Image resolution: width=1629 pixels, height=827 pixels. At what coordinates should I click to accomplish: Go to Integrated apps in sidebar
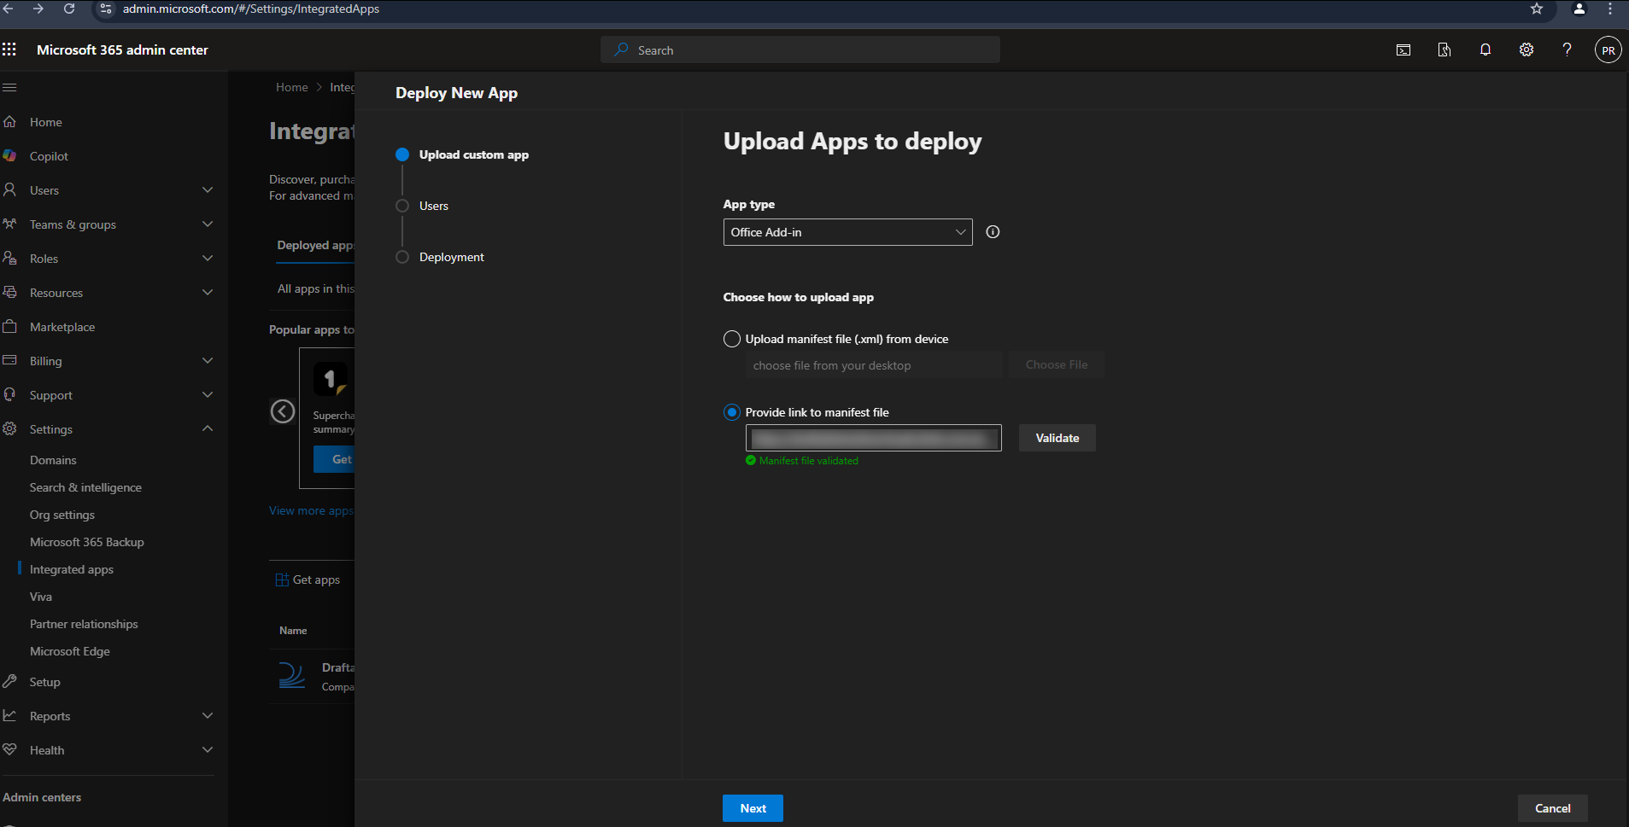point(72,569)
